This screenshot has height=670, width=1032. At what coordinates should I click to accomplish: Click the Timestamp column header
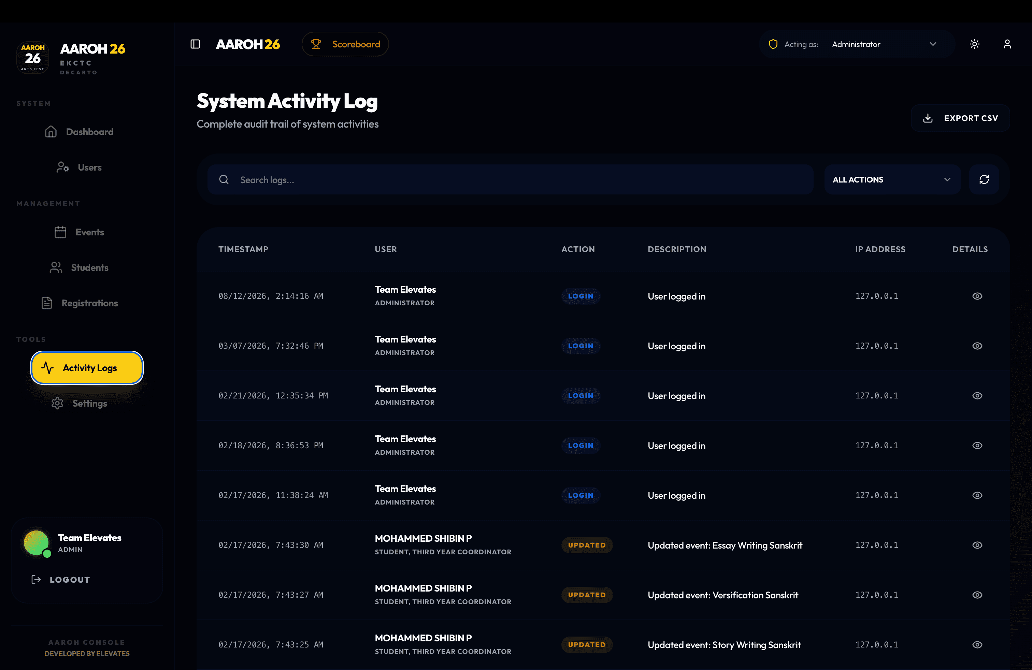pyautogui.click(x=243, y=249)
